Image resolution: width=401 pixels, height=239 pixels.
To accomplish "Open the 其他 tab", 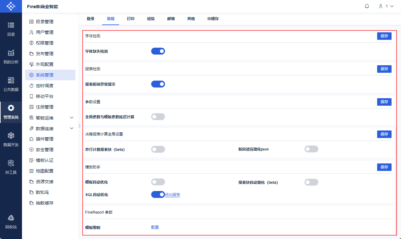I will (x=191, y=19).
